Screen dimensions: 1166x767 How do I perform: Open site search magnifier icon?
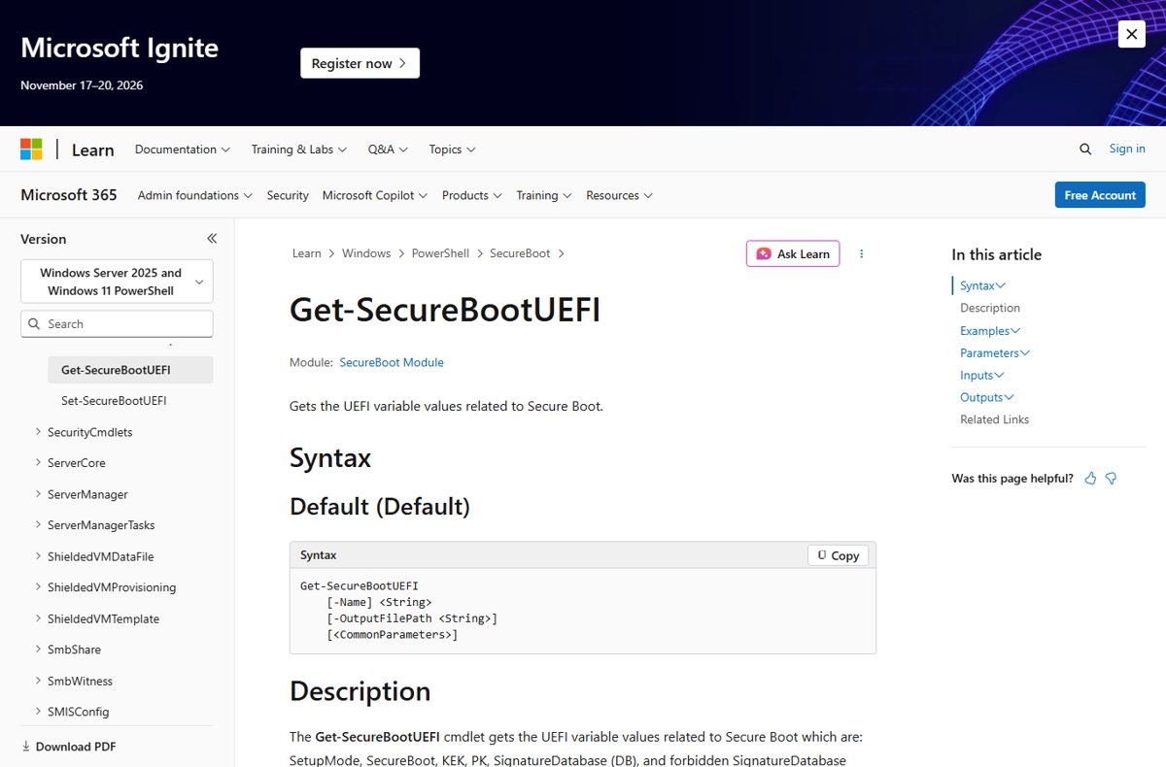click(1085, 150)
